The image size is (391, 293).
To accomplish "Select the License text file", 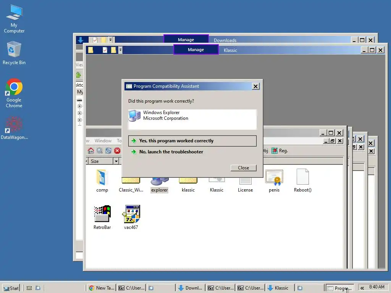I will tap(246, 185).
